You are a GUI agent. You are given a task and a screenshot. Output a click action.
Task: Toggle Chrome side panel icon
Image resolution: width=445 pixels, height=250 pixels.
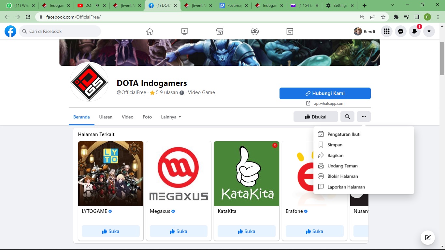[417, 17]
